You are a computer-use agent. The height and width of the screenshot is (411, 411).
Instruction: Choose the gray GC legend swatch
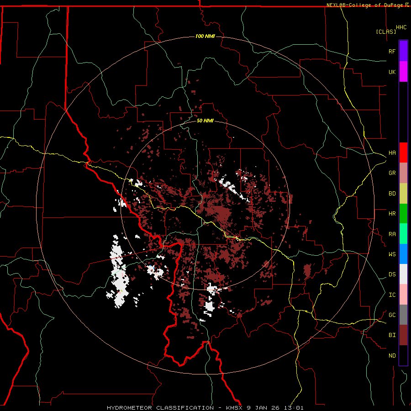click(x=403, y=315)
